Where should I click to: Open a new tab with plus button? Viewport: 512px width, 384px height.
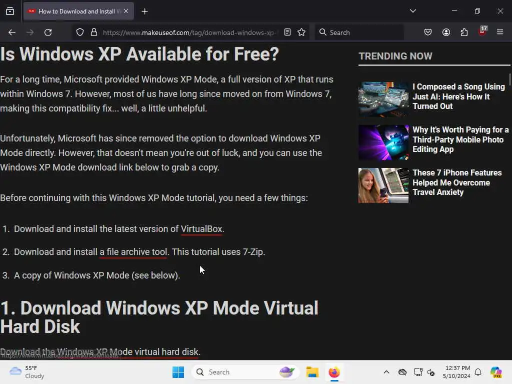pos(144,11)
